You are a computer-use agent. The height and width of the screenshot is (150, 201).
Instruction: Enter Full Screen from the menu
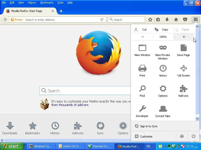pyautogui.click(x=183, y=71)
